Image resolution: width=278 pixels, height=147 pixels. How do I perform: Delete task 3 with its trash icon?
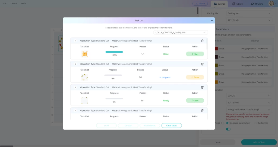(x=202, y=87)
